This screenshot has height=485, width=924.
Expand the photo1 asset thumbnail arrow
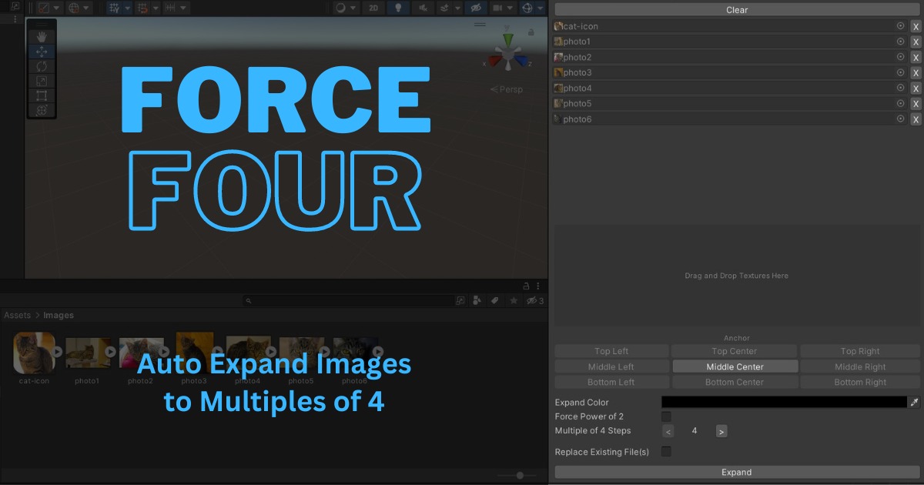(109, 352)
